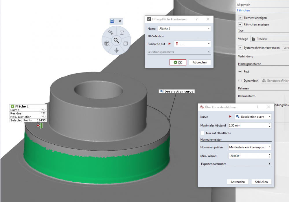The image size is (289, 202).
Task: Uncheck the 'Element anzeigen' checkbox
Action: [x=240, y=18]
